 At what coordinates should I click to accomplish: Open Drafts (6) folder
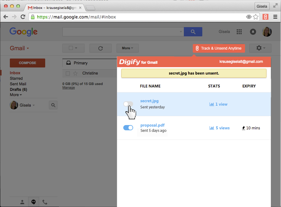(18, 89)
